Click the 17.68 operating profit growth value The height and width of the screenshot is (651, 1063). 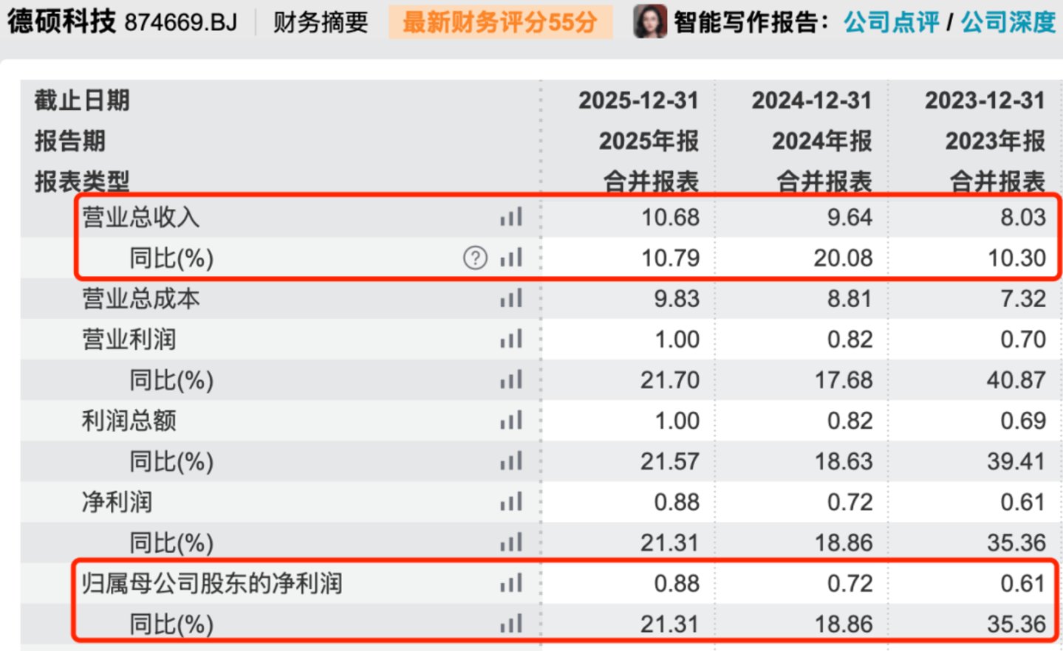point(844,379)
